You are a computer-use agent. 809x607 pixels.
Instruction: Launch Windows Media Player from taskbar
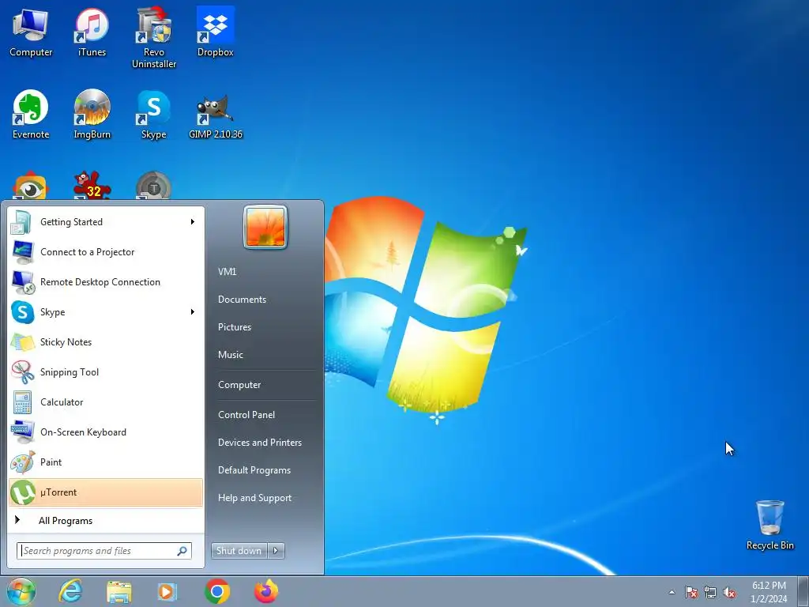[x=167, y=591]
